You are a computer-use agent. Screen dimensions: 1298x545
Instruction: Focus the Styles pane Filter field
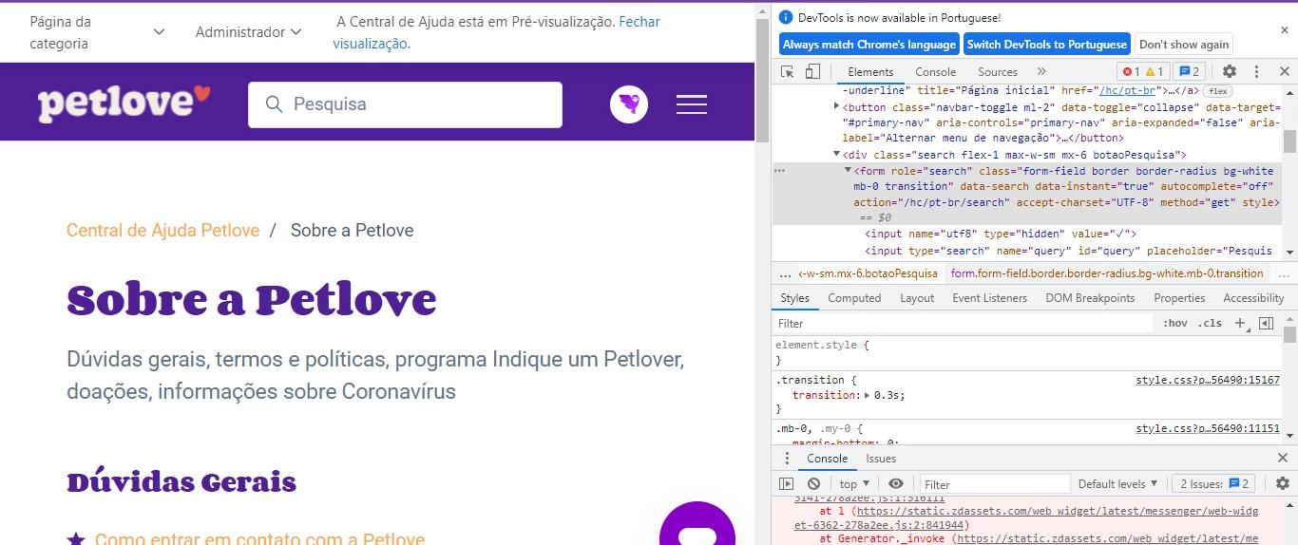point(964,324)
